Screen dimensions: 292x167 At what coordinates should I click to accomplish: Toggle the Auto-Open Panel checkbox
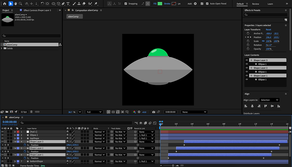pyautogui.click(x=207, y=4)
